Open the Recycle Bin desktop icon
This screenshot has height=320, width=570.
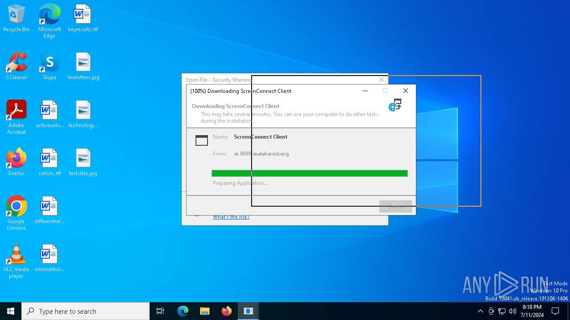click(16, 19)
